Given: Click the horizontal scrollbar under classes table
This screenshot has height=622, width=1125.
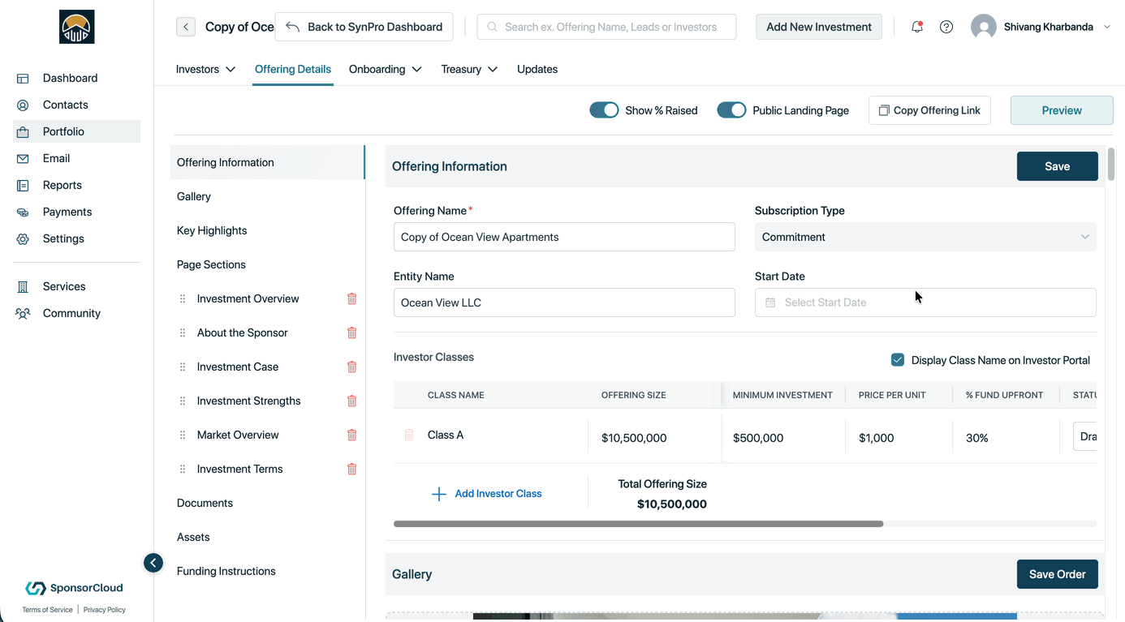Looking at the screenshot, I should [638, 524].
